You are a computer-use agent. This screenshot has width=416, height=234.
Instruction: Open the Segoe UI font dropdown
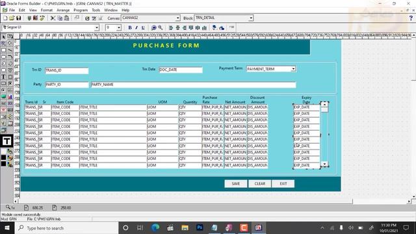click(97, 27)
